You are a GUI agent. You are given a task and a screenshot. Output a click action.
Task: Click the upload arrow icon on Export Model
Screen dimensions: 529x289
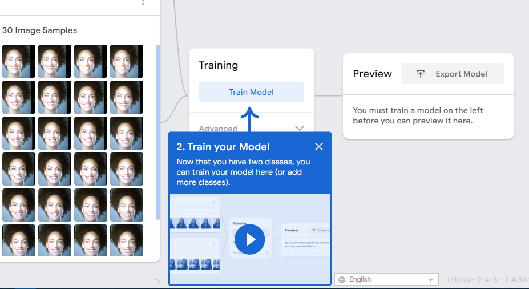click(x=420, y=74)
